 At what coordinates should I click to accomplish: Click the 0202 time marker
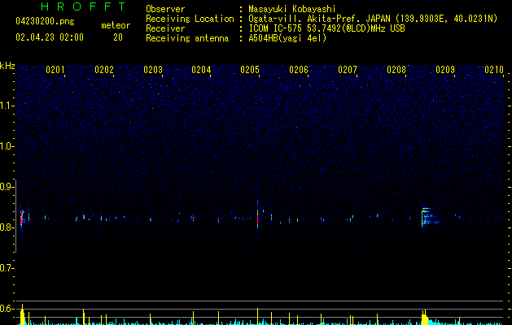click(104, 70)
